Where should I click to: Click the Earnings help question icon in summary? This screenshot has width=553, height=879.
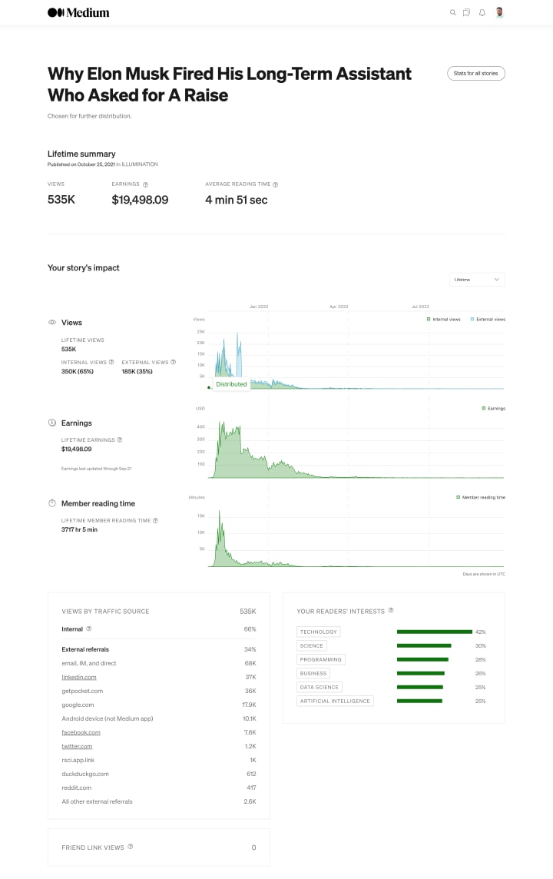click(x=146, y=184)
